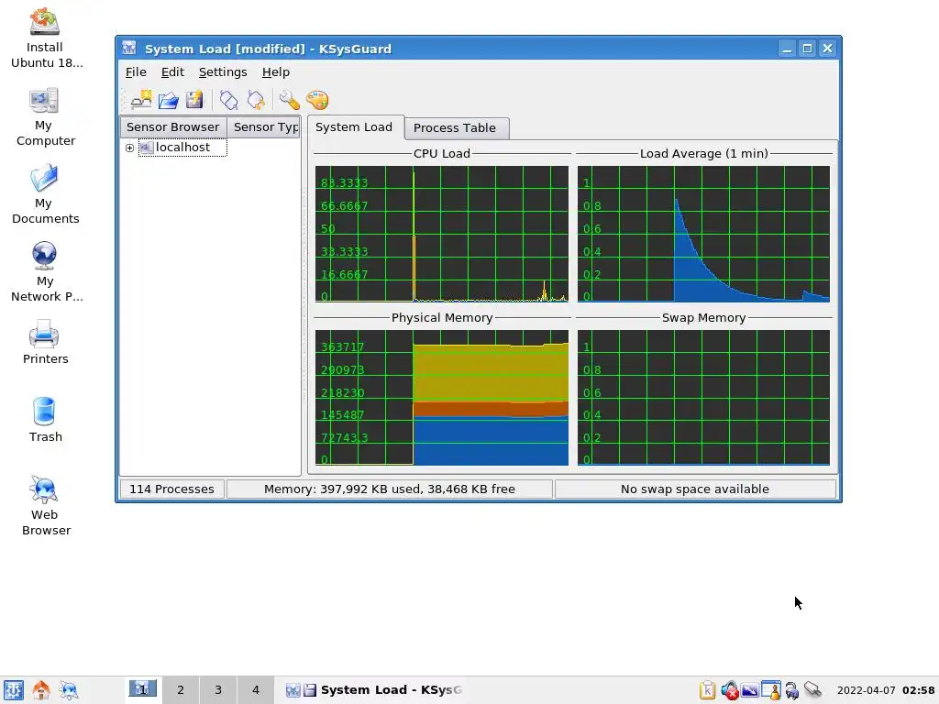Click the network cable tray icon

[x=812, y=690]
